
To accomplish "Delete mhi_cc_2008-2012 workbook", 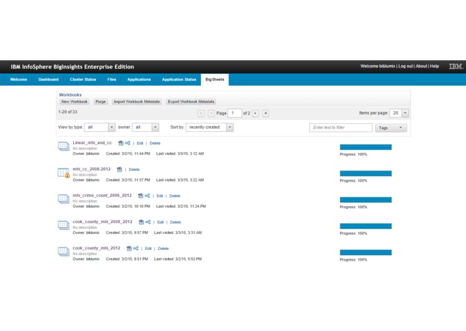I will point(134,170).
